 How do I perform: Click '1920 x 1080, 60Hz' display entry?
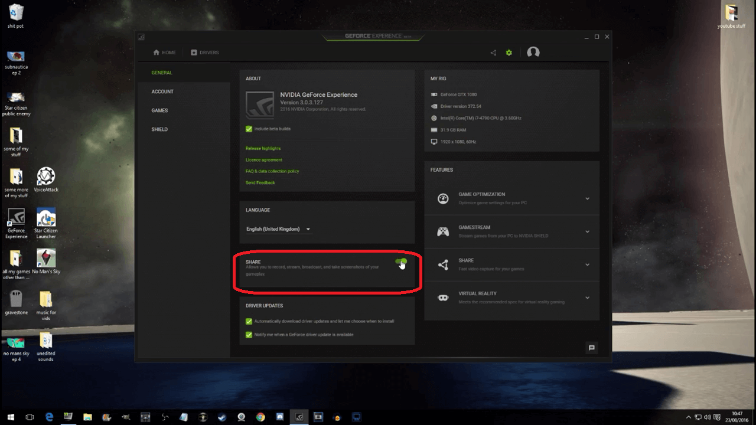coord(458,142)
